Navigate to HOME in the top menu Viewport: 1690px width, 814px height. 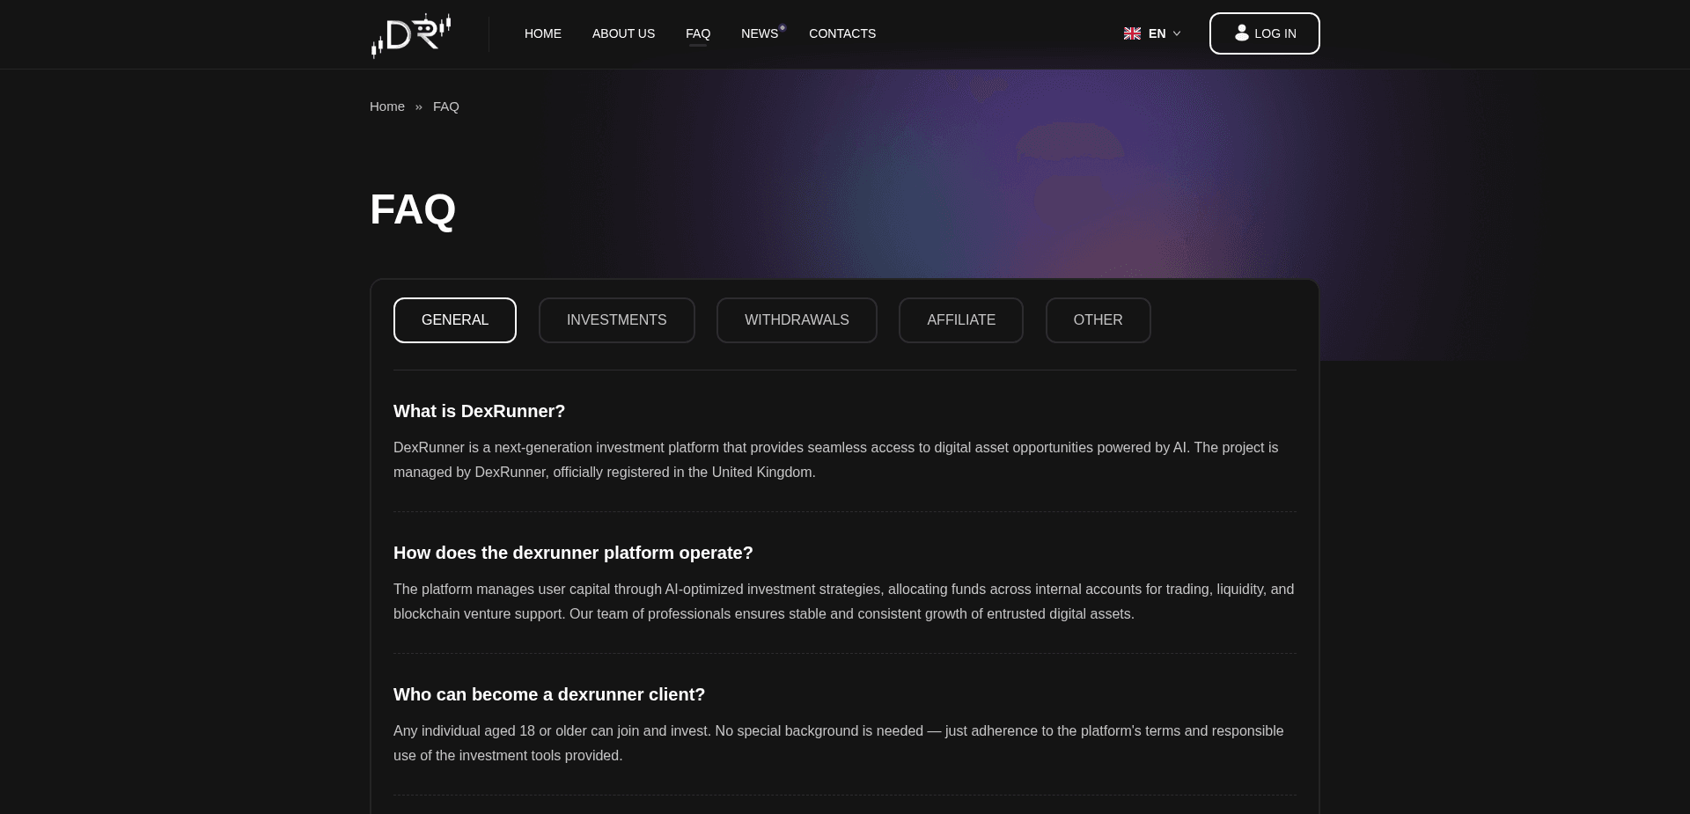point(542,33)
